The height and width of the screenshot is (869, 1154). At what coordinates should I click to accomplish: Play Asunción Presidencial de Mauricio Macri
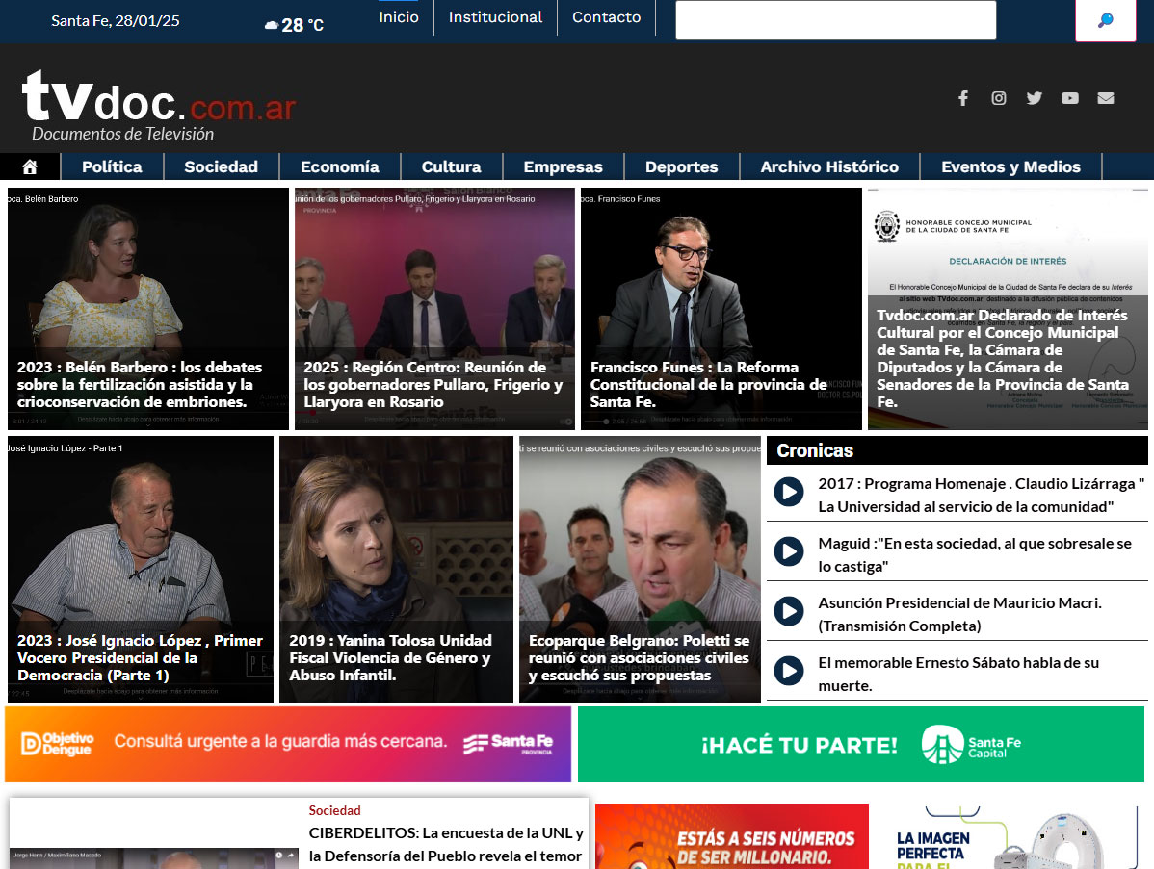tap(789, 612)
